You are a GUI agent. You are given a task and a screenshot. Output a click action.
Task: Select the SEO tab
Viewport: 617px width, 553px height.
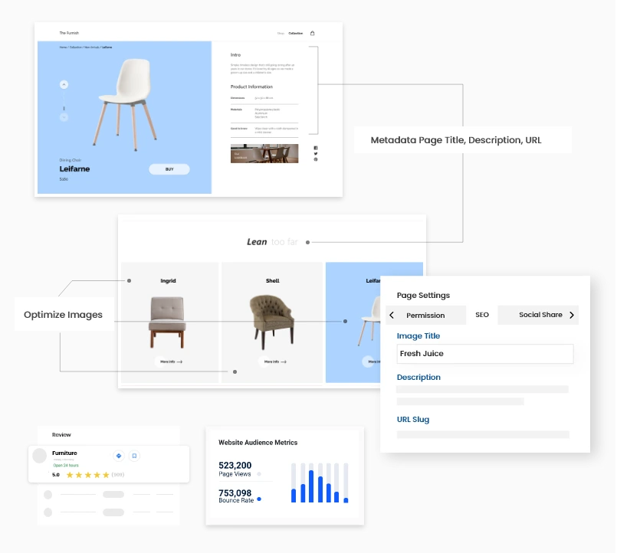(x=481, y=315)
